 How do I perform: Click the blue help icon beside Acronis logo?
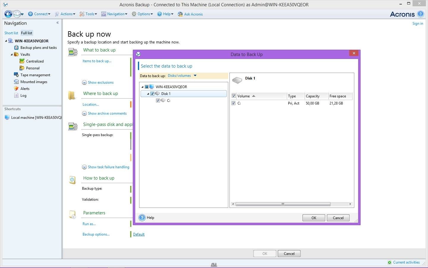tap(420, 14)
